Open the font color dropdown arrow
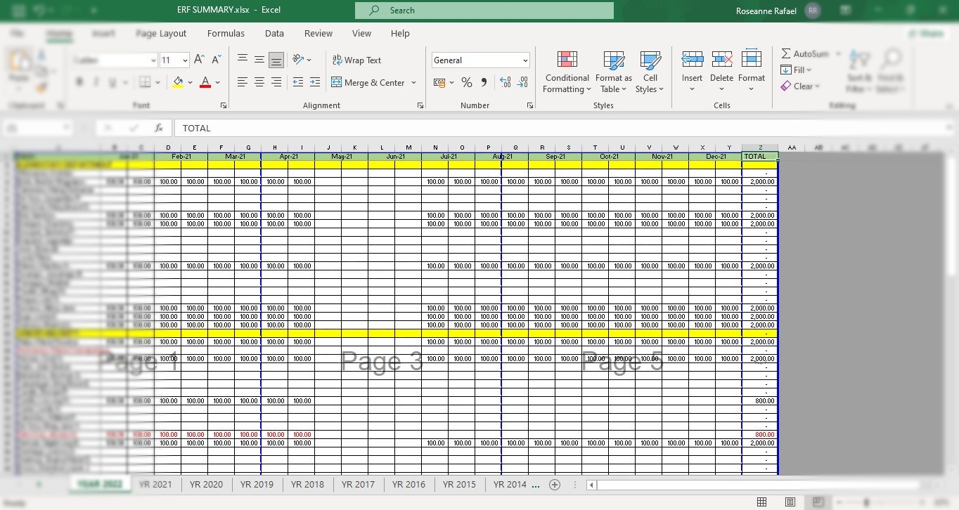This screenshot has width=959, height=510. click(x=218, y=82)
